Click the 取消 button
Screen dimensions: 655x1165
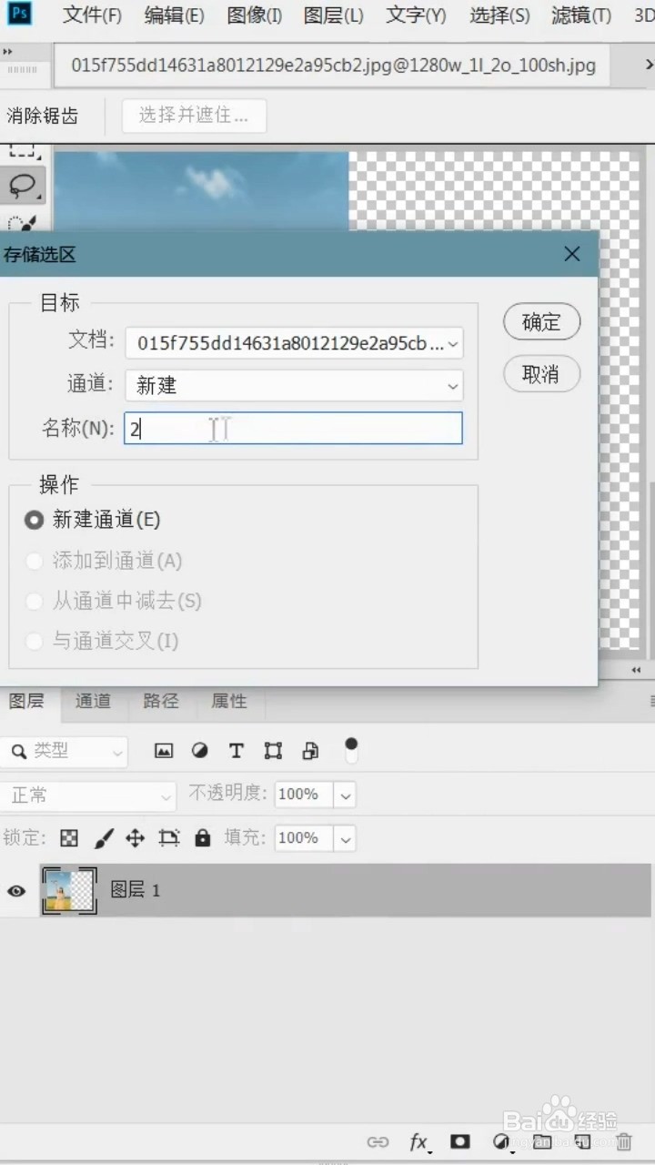(541, 374)
